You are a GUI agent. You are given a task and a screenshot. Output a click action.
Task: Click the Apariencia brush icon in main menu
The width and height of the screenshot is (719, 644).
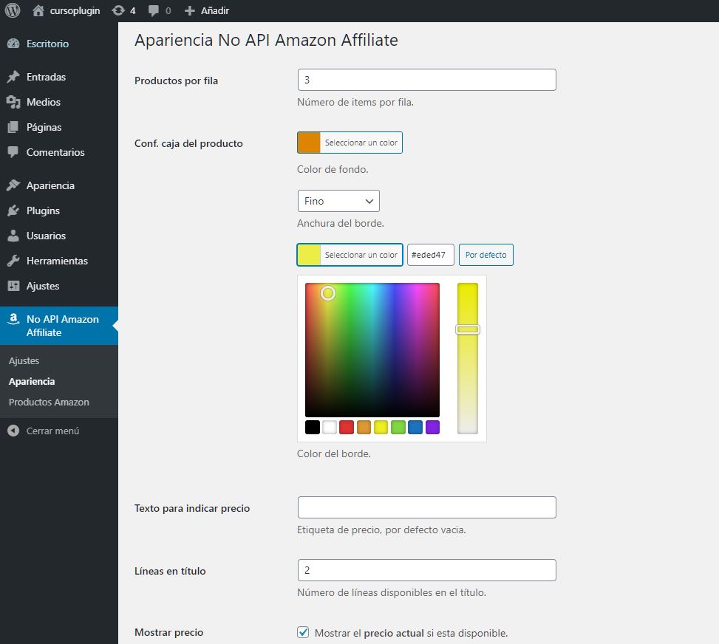tap(13, 185)
